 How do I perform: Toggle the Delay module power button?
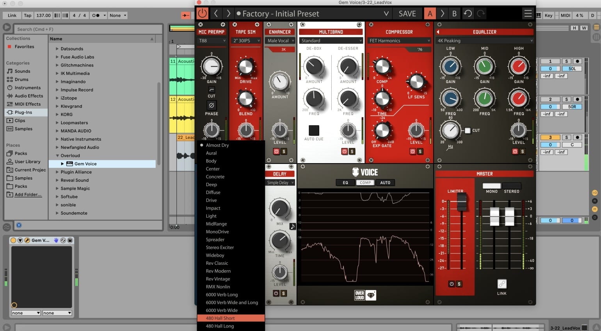276,293
